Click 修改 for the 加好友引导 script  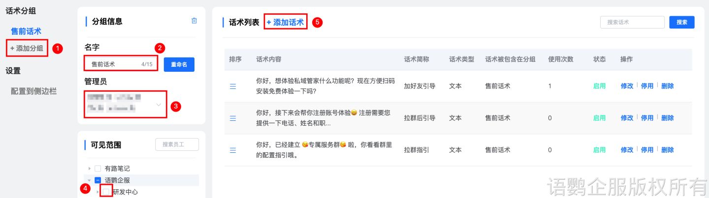627,86
